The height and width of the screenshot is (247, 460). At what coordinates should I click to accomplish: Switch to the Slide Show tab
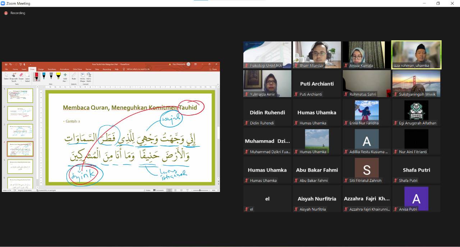pyautogui.click(x=77, y=69)
